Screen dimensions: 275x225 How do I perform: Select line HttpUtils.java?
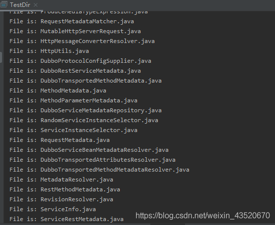[49, 51]
